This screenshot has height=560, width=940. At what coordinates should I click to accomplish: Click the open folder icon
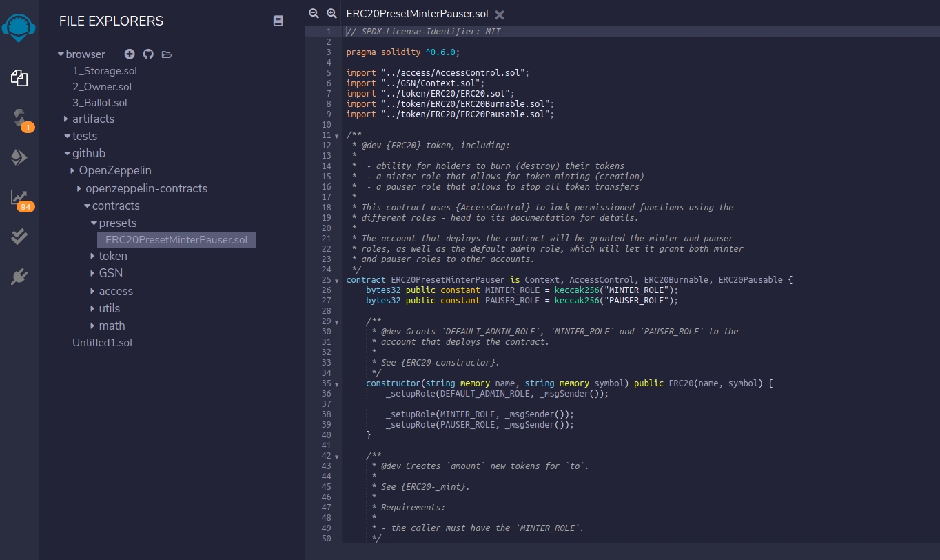pyautogui.click(x=167, y=54)
